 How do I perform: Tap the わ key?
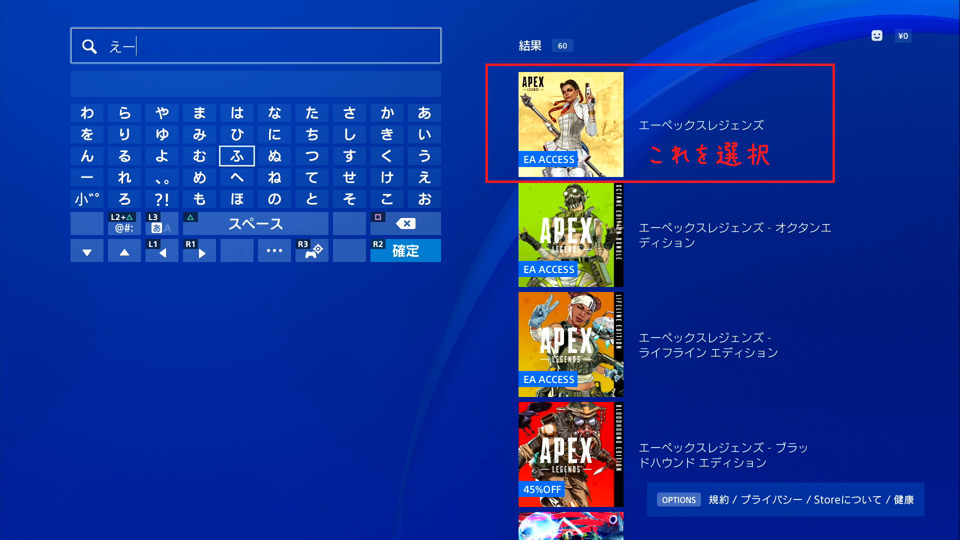pos(87,113)
